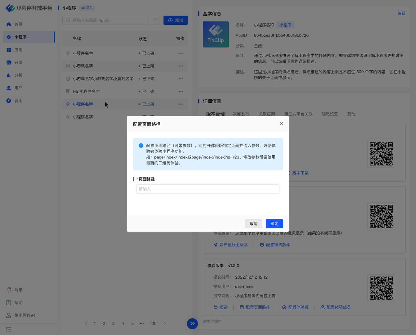Screen dimensions: 416x335
Task: Go to page 3 in pagination
Action: 113,324
